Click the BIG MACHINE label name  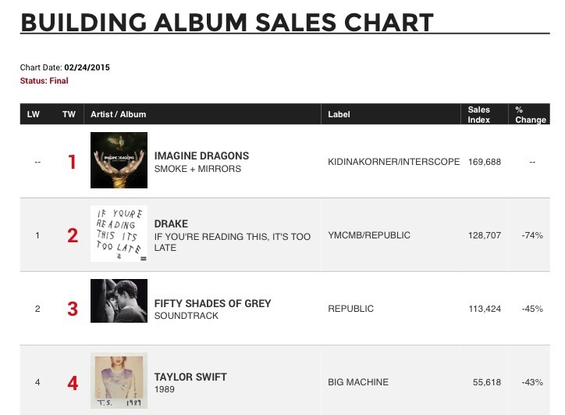pos(358,382)
